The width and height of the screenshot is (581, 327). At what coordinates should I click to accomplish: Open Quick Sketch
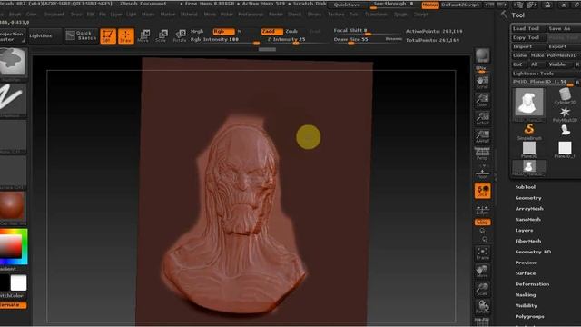(x=81, y=35)
